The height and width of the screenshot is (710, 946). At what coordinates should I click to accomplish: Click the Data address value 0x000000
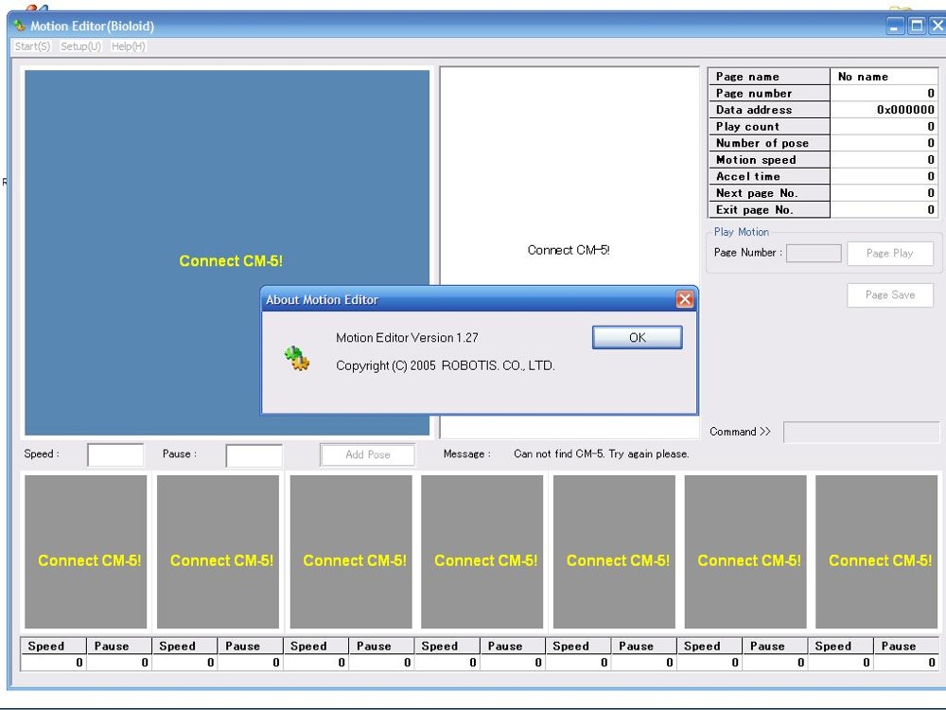point(884,110)
